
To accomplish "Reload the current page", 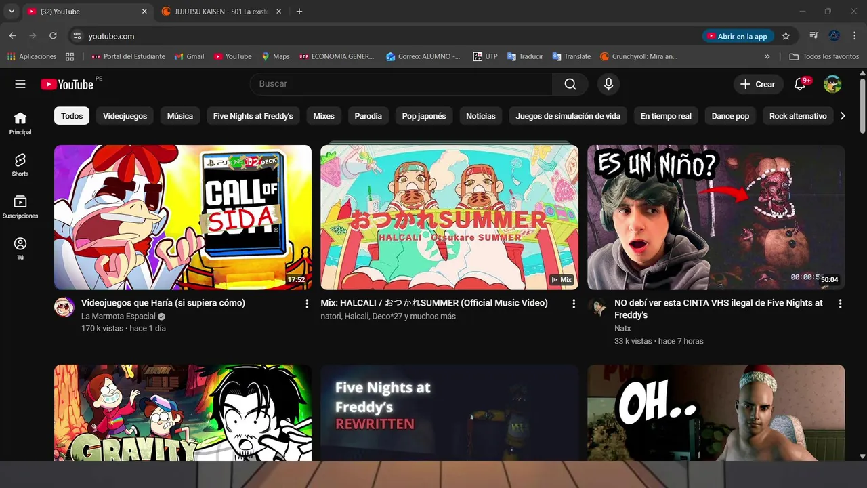I will click(x=53, y=36).
